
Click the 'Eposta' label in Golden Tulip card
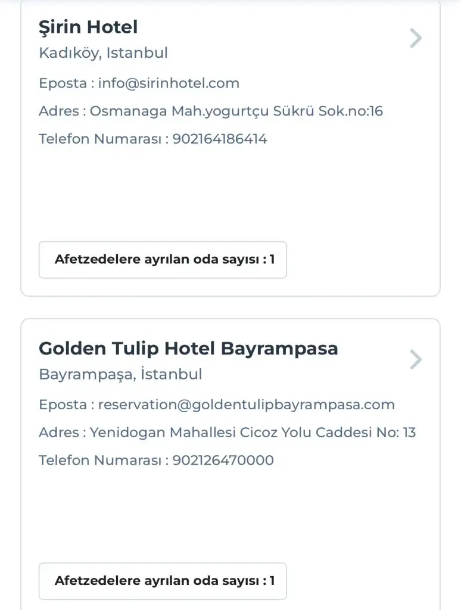(63, 405)
